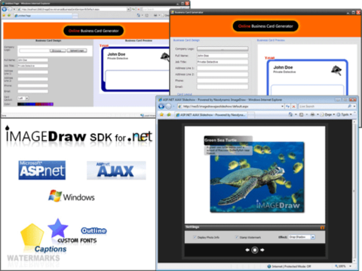The width and height of the screenshot is (362, 271).
Task: Click the Favorites star in the slideshow browser
Action: coord(161,114)
